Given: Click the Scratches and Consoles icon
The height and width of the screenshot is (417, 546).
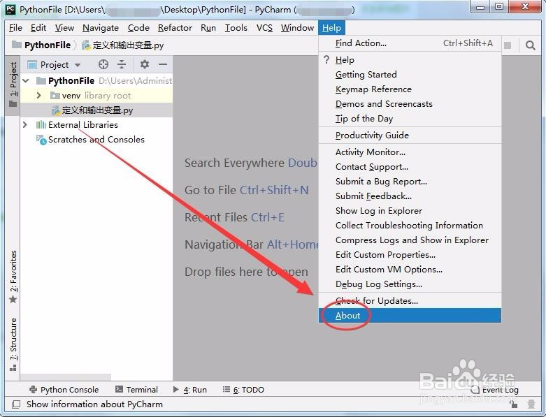Looking at the screenshot, I should point(41,140).
